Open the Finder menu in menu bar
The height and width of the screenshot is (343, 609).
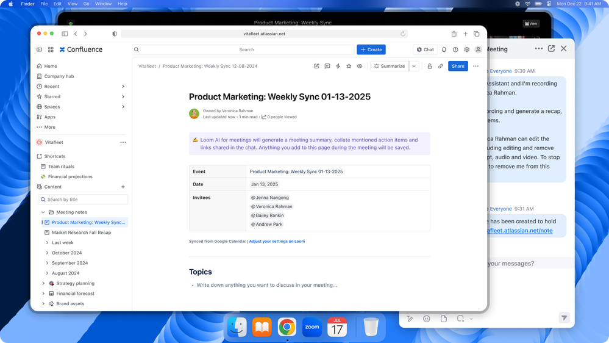coord(27,4)
